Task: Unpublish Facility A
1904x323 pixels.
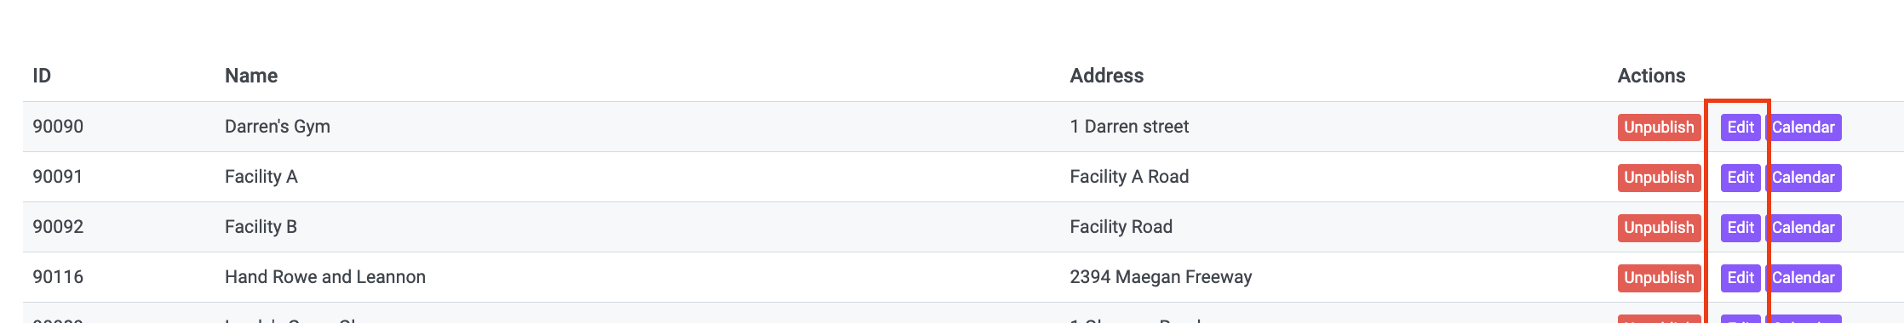Action: pos(1659,178)
